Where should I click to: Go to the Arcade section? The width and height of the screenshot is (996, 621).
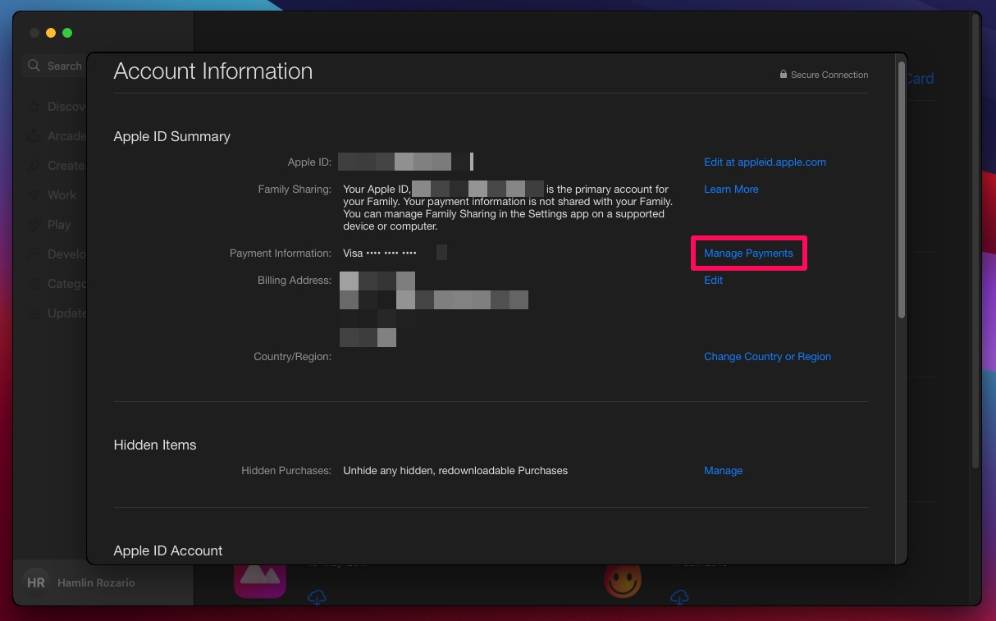coord(55,136)
